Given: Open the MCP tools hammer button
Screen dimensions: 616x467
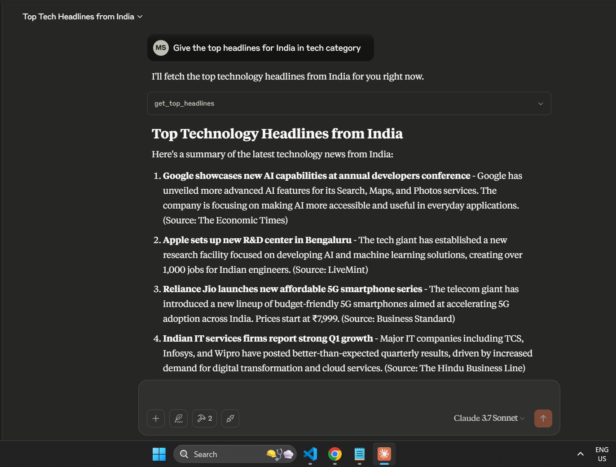Looking at the screenshot, I should (204, 418).
